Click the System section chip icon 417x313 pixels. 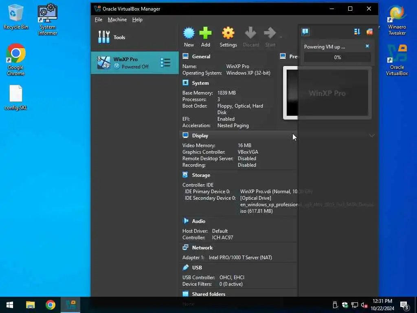(x=186, y=83)
